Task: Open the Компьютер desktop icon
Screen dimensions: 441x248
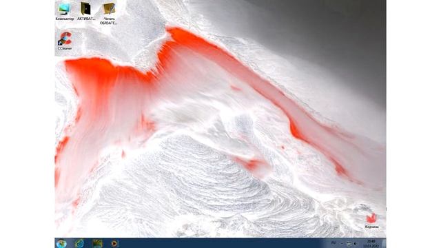Action: [65, 11]
